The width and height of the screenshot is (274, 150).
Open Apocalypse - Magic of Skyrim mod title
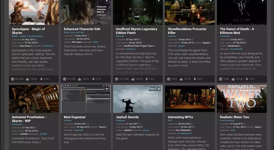pyautogui.click(x=28, y=31)
